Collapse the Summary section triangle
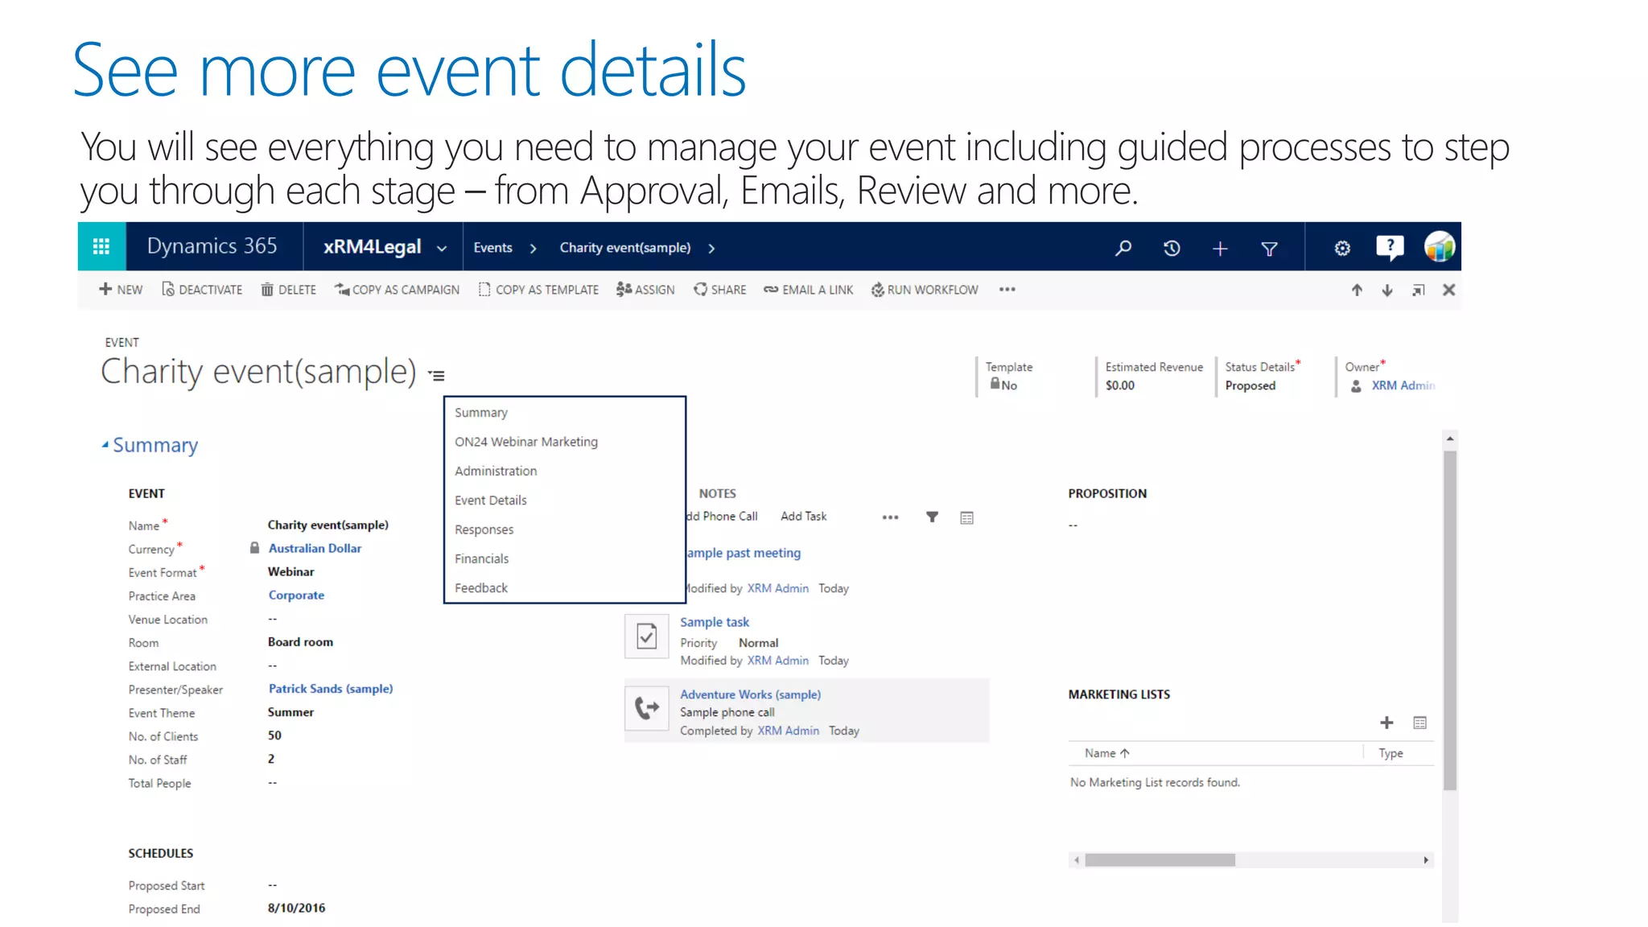 tap(105, 445)
